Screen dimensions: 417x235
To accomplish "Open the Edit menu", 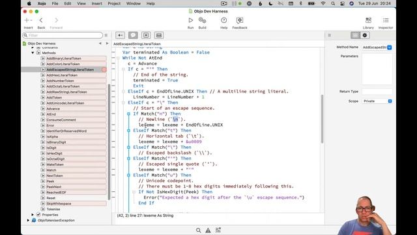I will (68, 3).
